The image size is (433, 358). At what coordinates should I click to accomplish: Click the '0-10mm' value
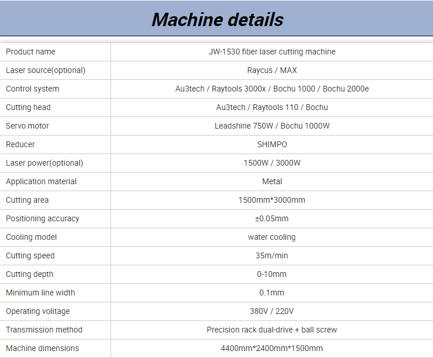pos(272,274)
